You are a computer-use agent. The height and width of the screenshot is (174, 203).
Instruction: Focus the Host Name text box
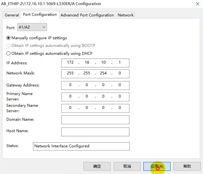(x=95, y=132)
